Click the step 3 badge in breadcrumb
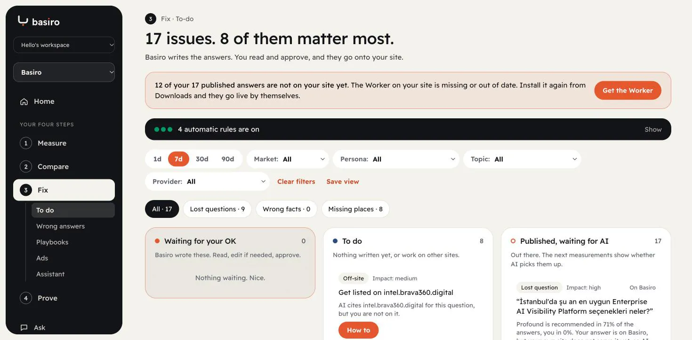 tap(151, 19)
